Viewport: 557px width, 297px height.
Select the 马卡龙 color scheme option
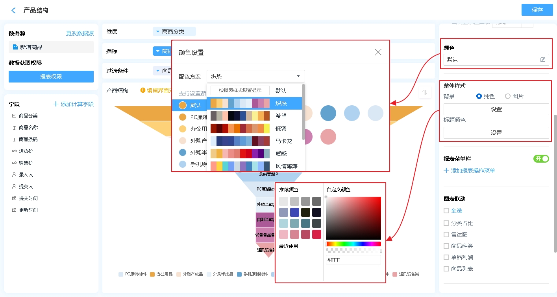click(x=283, y=141)
